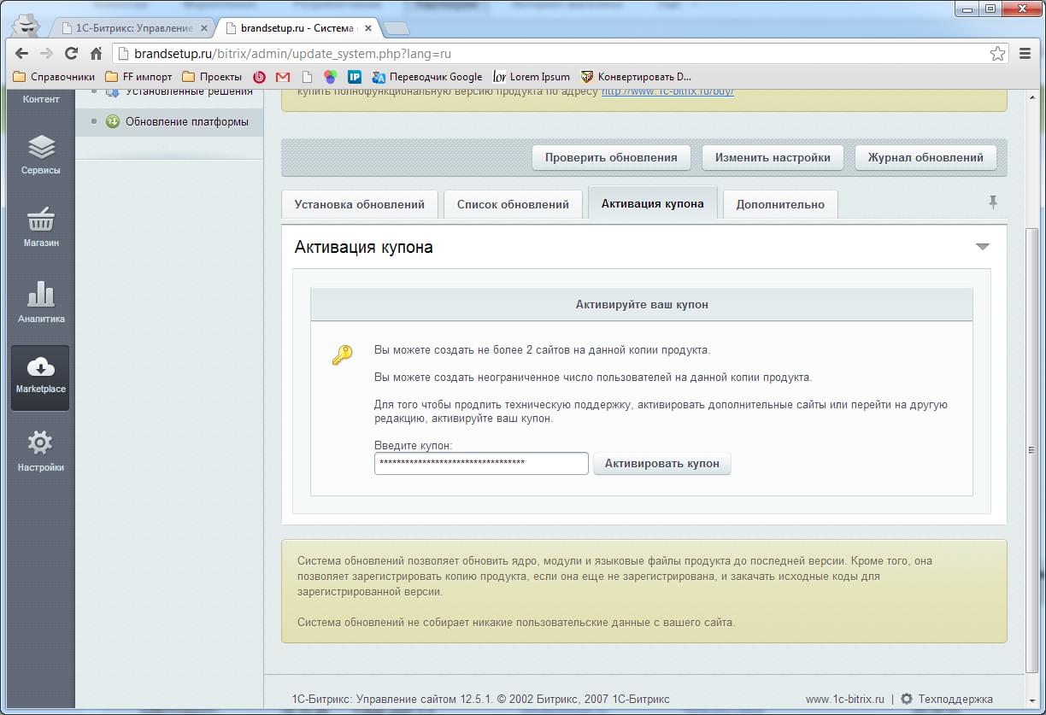Click the scrollbar down arrow
The height and width of the screenshot is (715, 1046).
coord(1032,700)
